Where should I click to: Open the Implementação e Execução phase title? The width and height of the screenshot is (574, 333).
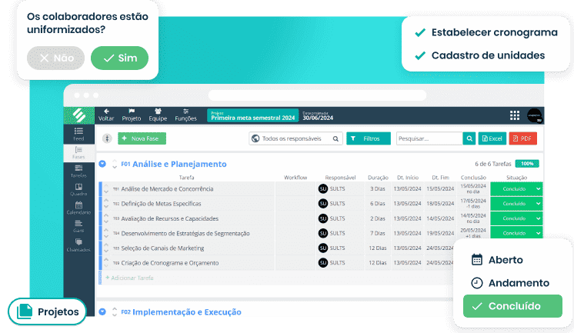(x=187, y=312)
